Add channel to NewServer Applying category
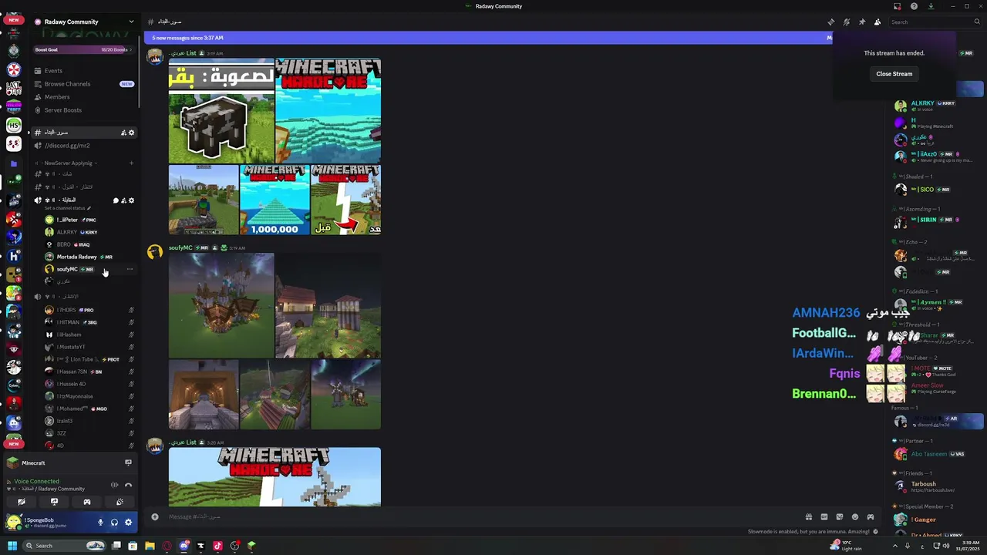The width and height of the screenshot is (987, 555). pos(131,163)
